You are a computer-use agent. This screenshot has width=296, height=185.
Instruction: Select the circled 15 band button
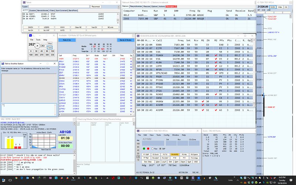point(138,157)
